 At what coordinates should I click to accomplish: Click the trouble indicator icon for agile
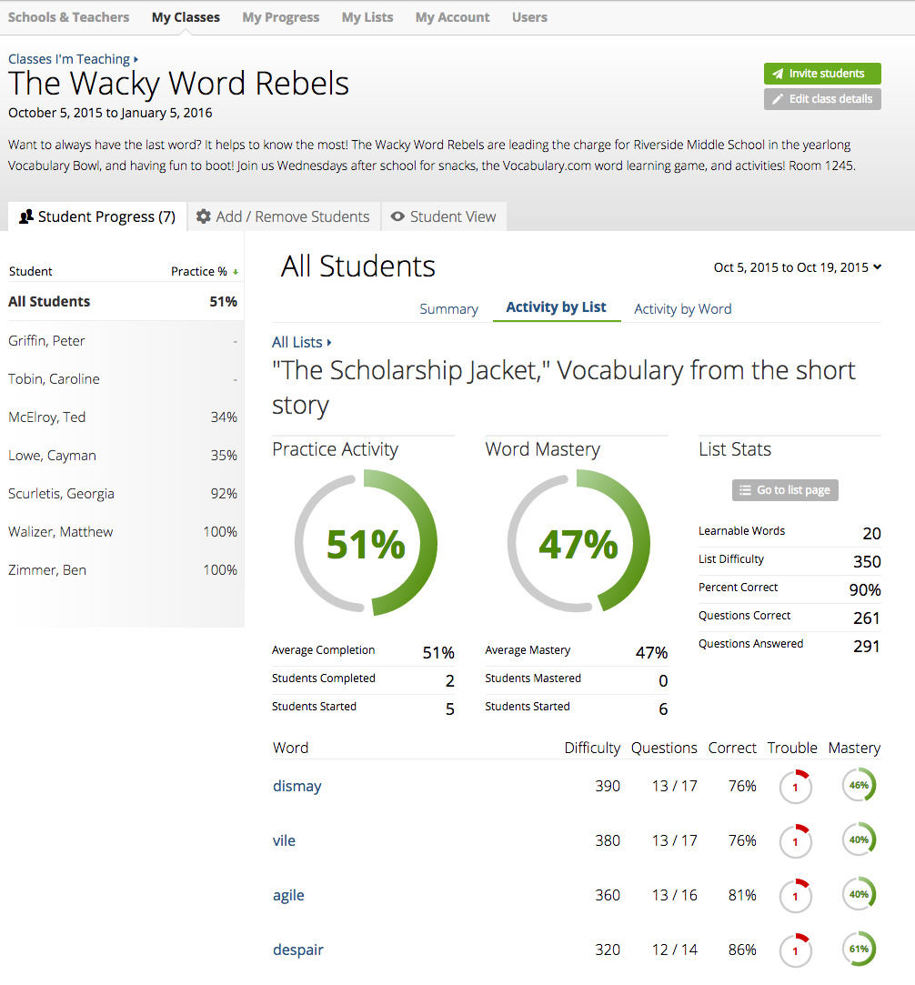(x=795, y=896)
